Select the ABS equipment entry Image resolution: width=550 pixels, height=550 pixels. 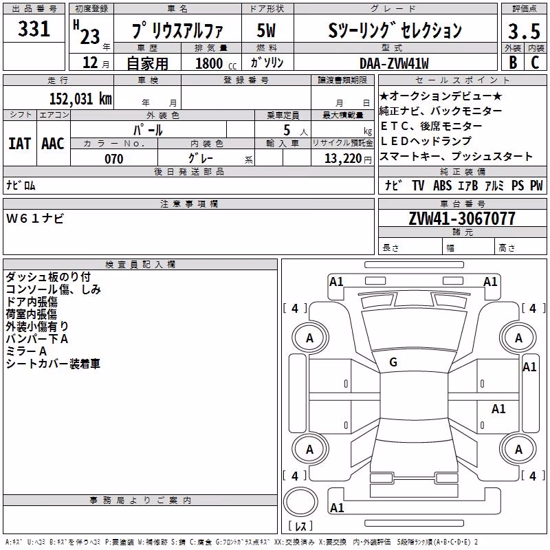(442, 185)
